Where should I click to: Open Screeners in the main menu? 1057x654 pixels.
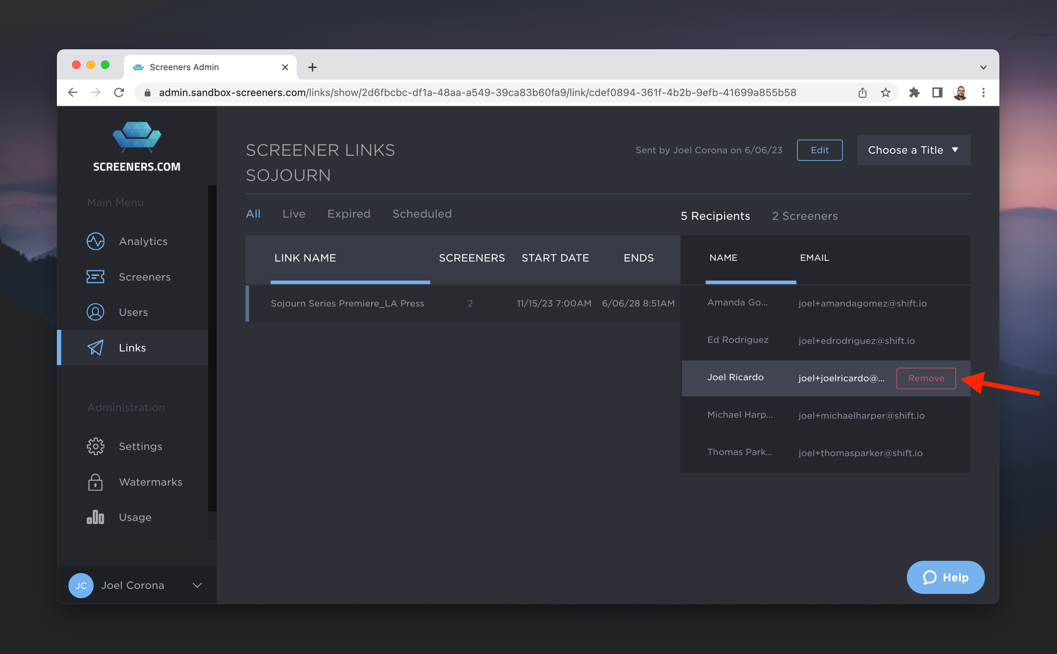(x=145, y=277)
